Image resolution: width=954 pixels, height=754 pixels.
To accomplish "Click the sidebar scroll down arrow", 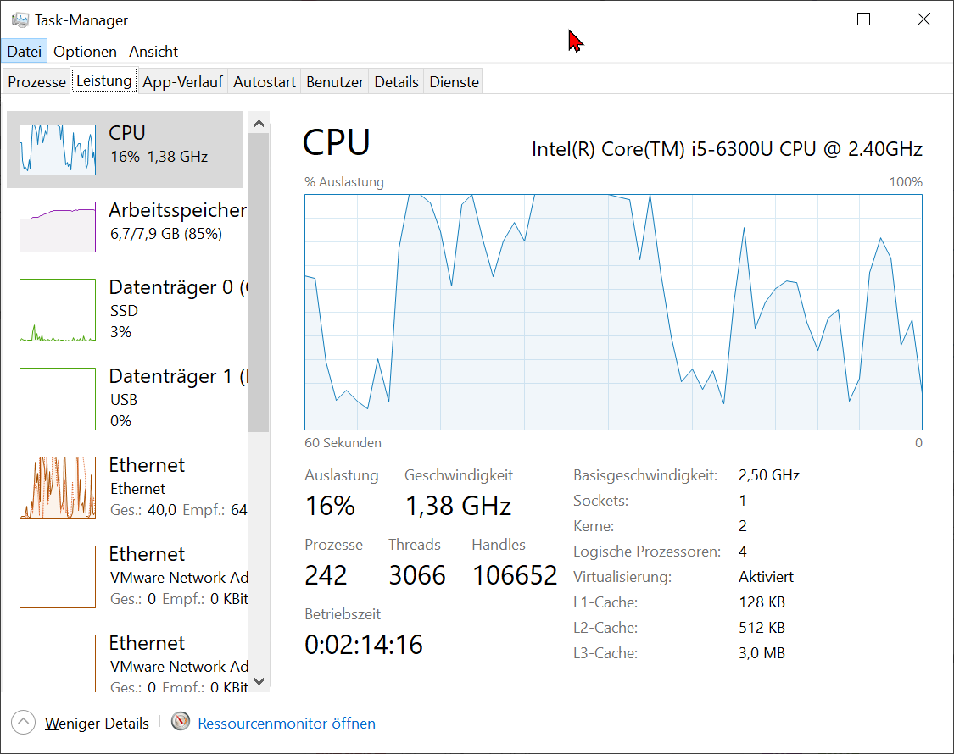I will tap(259, 681).
